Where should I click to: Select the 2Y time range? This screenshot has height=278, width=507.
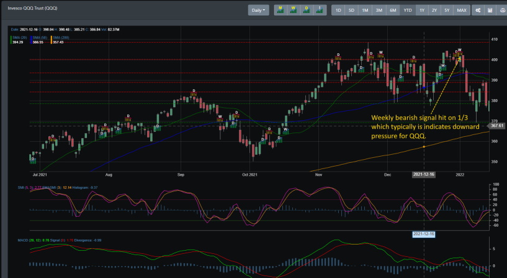434,10
